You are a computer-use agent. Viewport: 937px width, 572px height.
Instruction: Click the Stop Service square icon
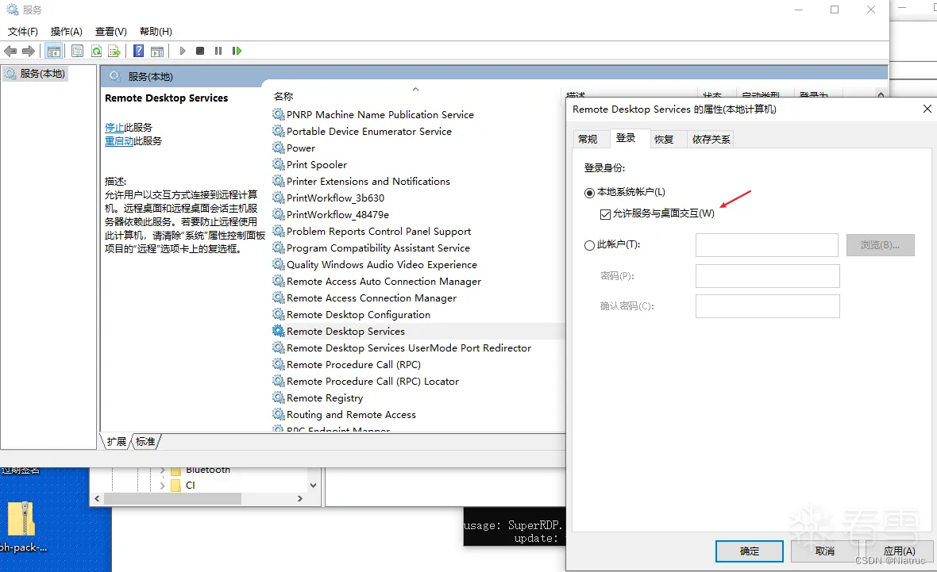(200, 52)
